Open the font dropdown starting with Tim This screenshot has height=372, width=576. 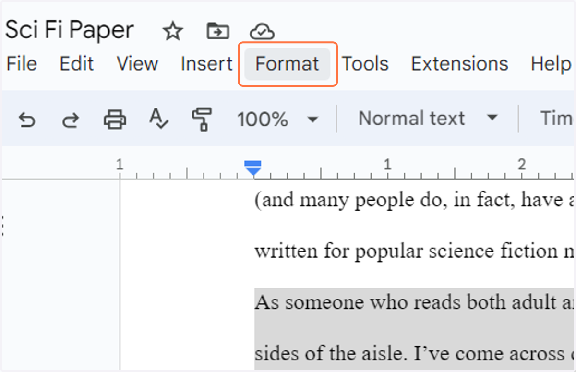557,118
